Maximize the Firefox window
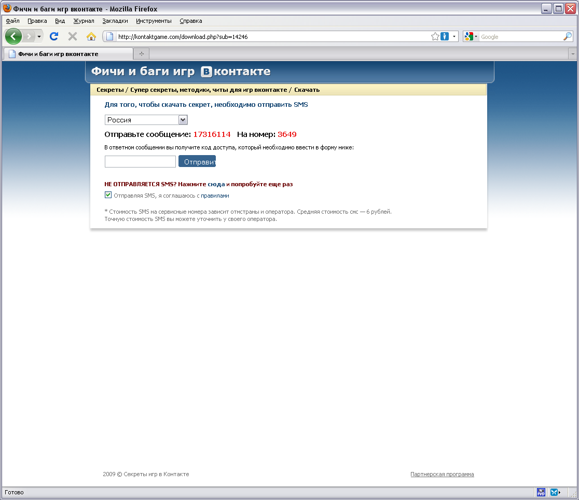The image size is (579, 500). coord(558,8)
